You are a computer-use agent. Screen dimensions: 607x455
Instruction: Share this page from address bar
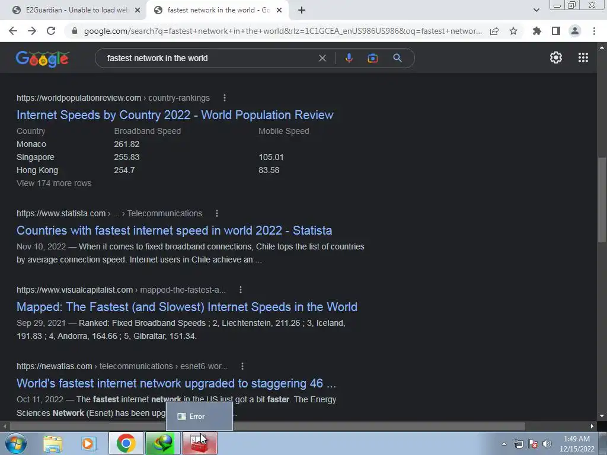[x=494, y=31]
